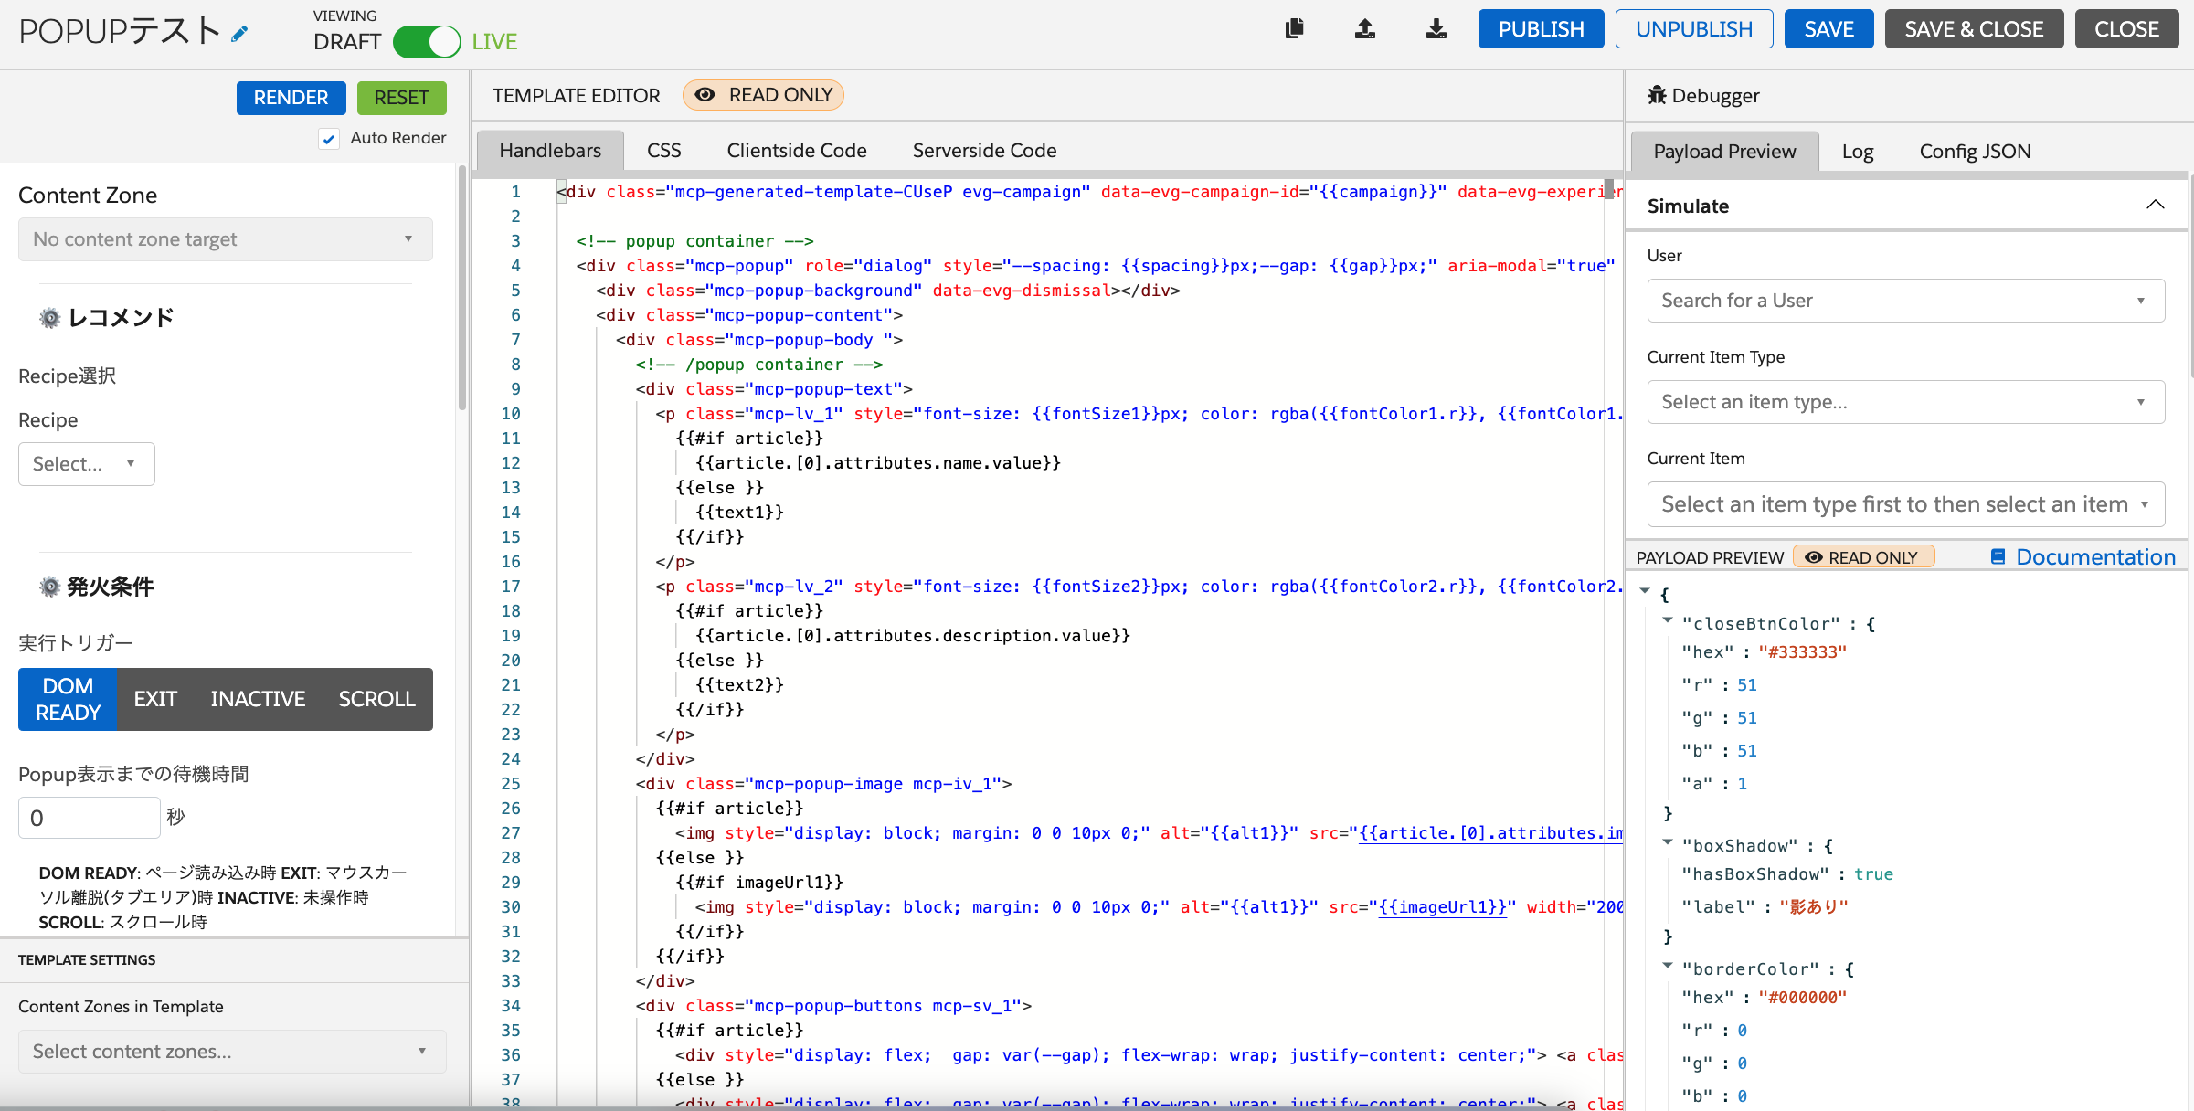Switch to the CSS tab
The image size is (2194, 1111).
[664, 151]
